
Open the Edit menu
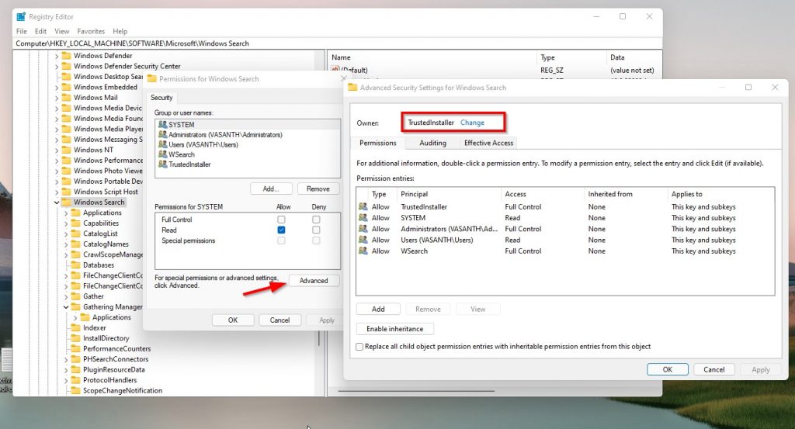point(40,31)
